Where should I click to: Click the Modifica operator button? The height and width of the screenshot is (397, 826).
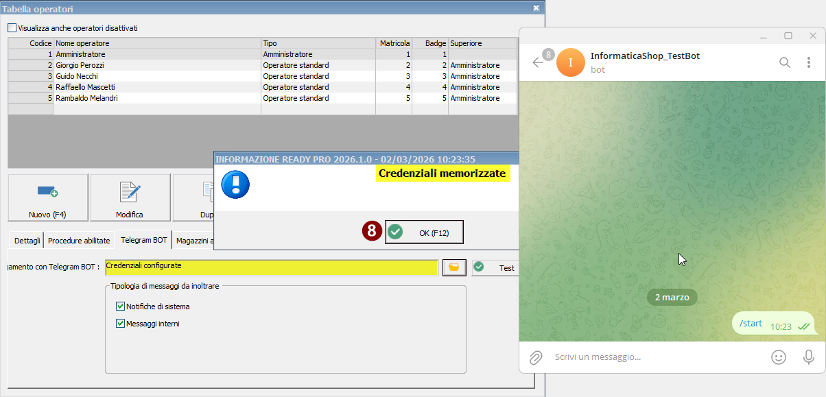click(130, 198)
